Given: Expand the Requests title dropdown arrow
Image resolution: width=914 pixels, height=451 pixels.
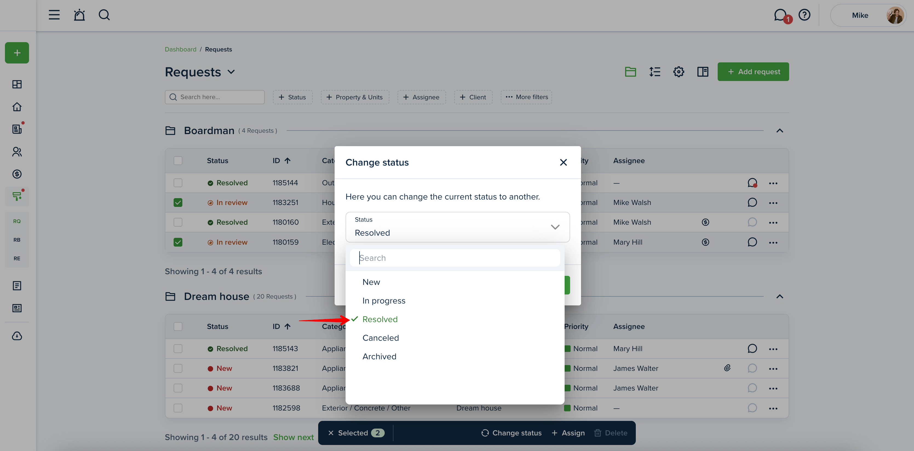Looking at the screenshot, I should pyautogui.click(x=231, y=72).
